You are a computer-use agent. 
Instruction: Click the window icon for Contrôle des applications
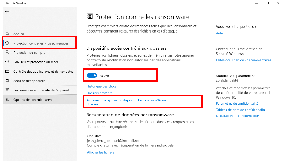tap(7, 71)
